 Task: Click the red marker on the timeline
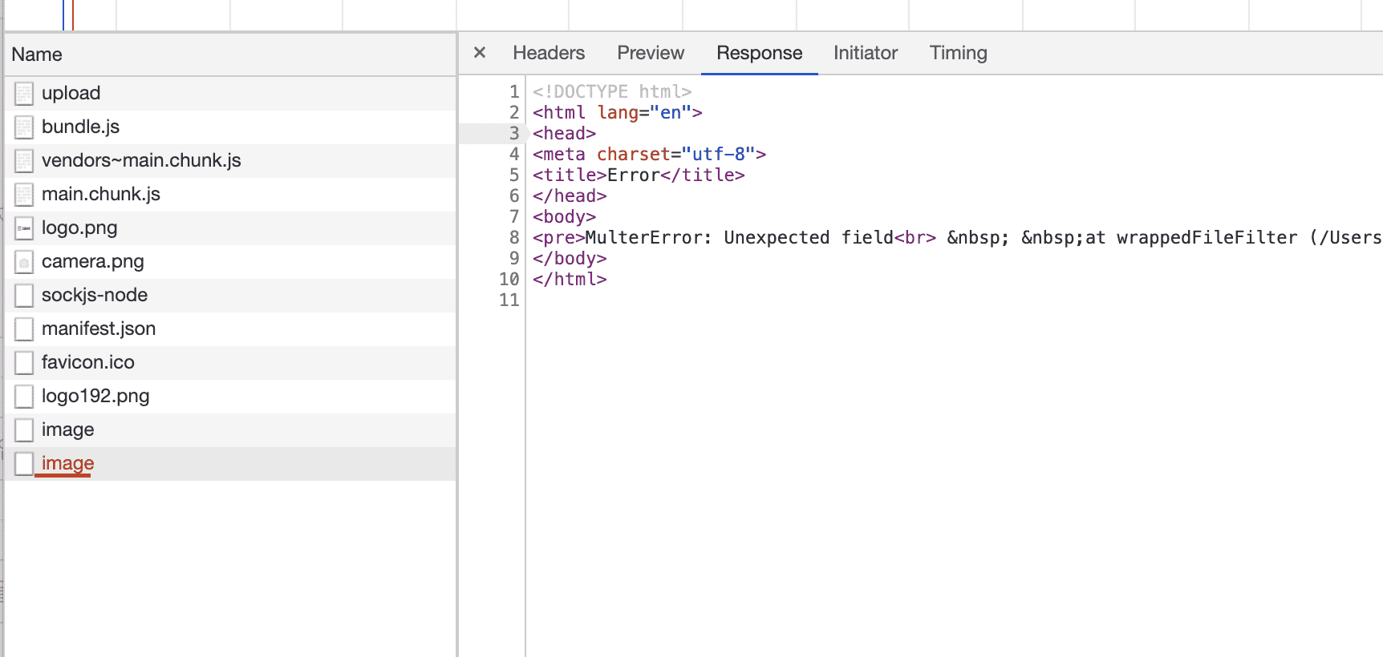click(73, 14)
